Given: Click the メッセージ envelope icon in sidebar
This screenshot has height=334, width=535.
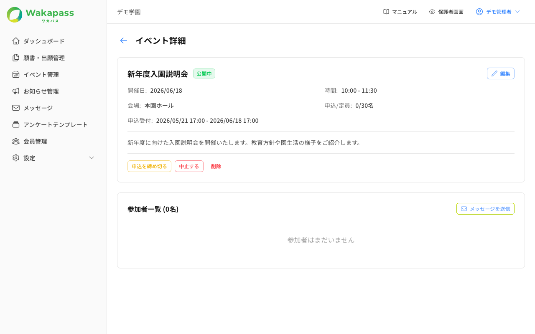Looking at the screenshot, I should click(x=16, y=108).
